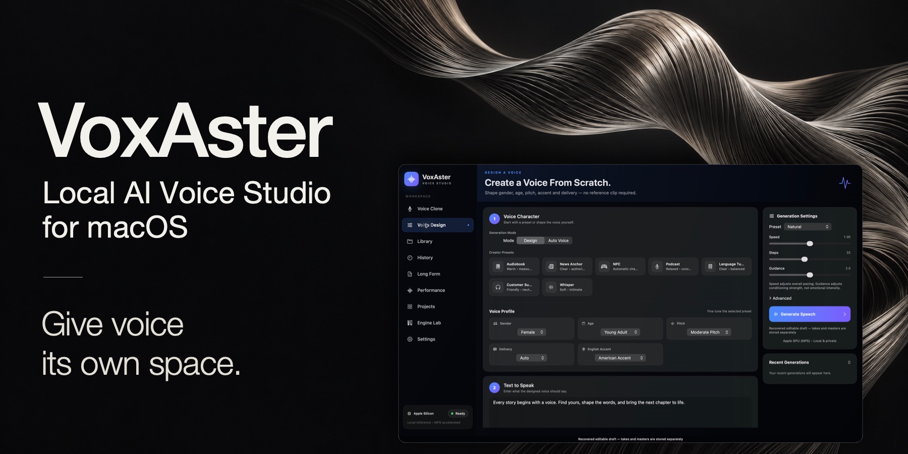Click the Language Tutor preset icon
The width and height of the screenshot is (908, 454).
[x=710, y=266]
